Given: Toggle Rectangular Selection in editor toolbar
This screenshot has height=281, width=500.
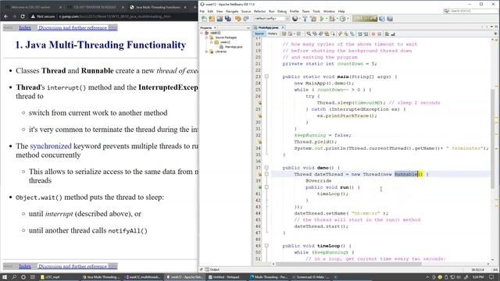Looking at the screenshot, I should [333, 34].
